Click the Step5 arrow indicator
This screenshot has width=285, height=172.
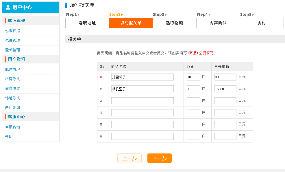[253, 14]
